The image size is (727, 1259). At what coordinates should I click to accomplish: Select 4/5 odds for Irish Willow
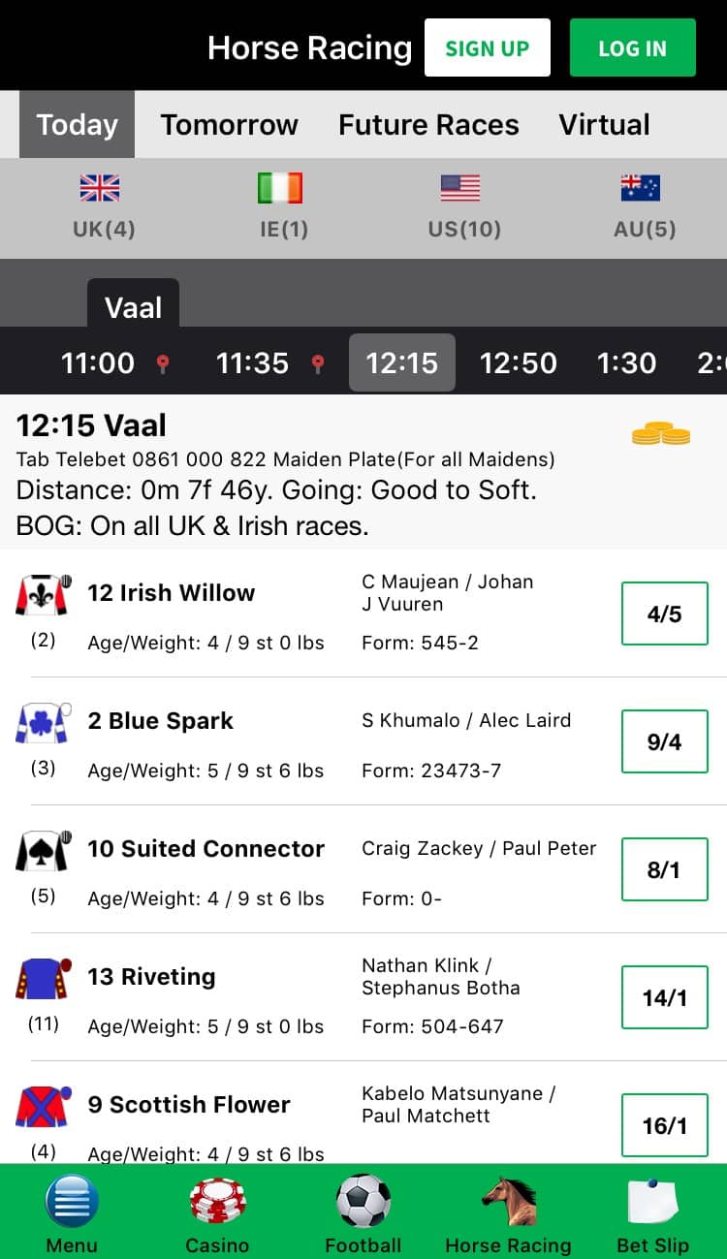[x=665, y=614]
